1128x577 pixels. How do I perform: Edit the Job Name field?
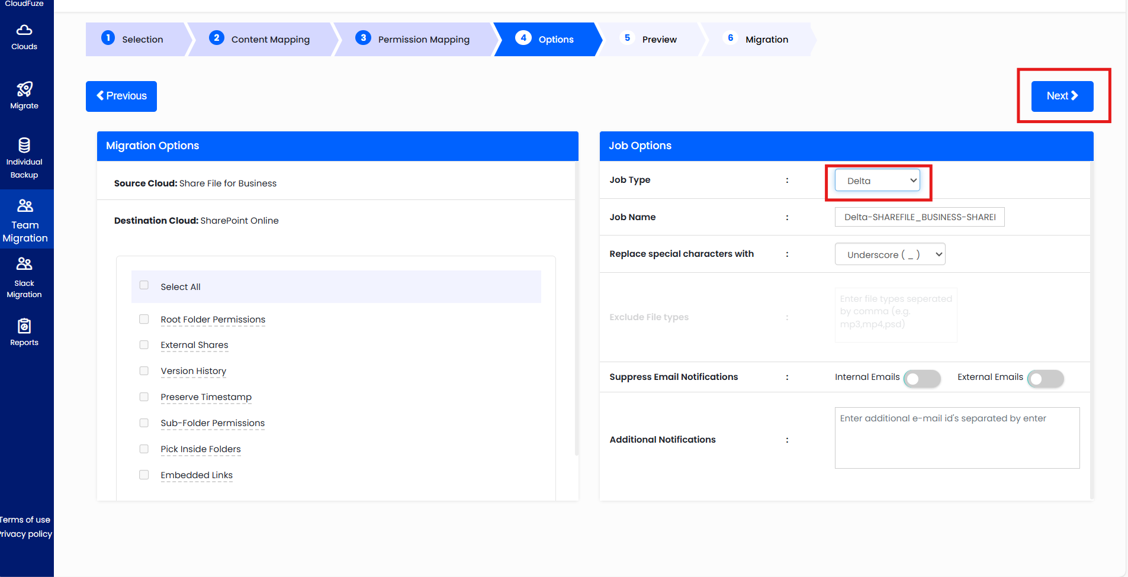click(x=920, y=217)
